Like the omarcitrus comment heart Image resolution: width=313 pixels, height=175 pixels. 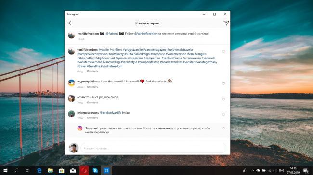coord(223,99)
